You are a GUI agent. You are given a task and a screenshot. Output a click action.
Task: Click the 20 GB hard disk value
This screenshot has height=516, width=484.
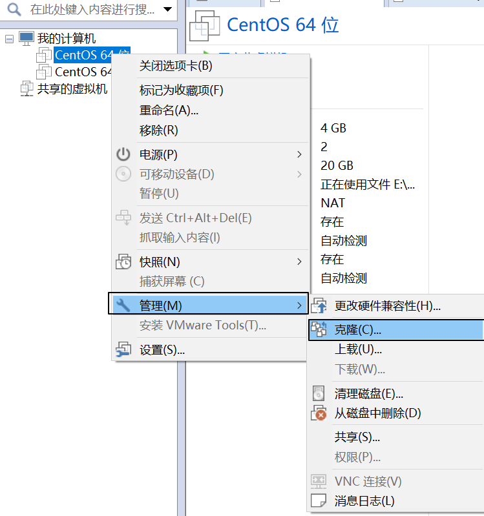337,165
